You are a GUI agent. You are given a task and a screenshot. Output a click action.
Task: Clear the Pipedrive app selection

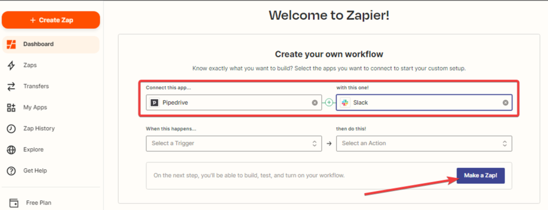pyautogui.click(x=315, y=103)
